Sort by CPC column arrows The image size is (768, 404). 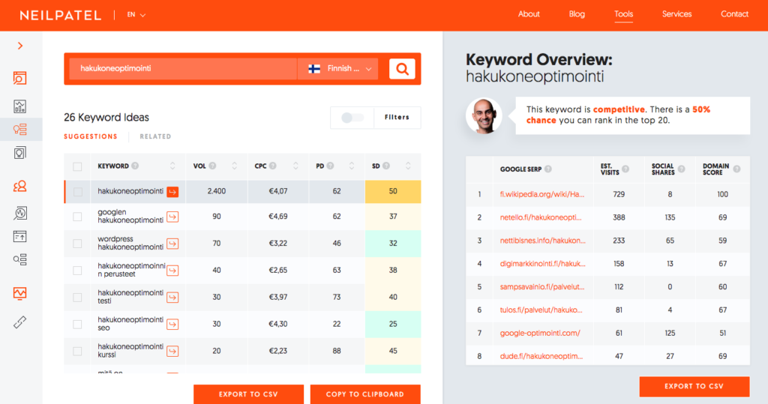[x=295, y=166]
